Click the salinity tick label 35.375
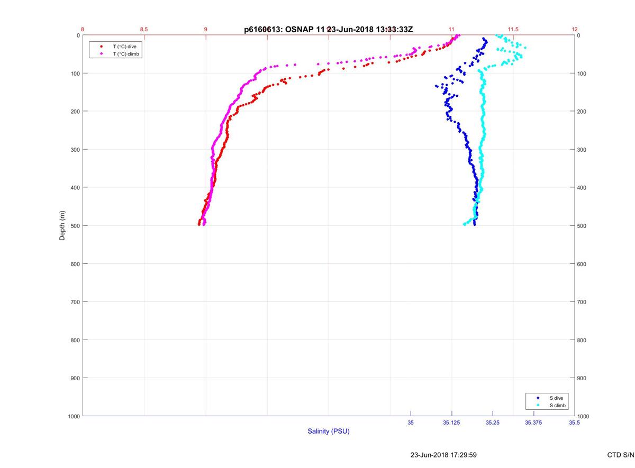 click(533, 423)
